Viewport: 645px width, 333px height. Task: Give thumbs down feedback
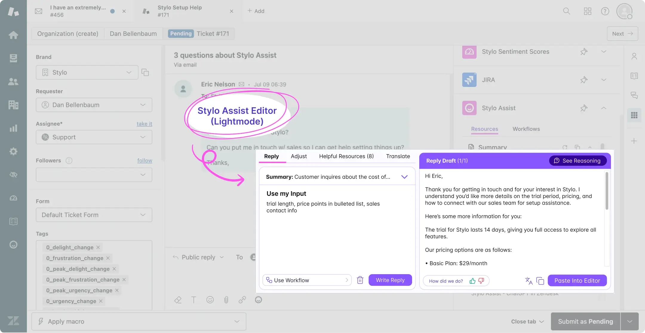click(481, 281)
